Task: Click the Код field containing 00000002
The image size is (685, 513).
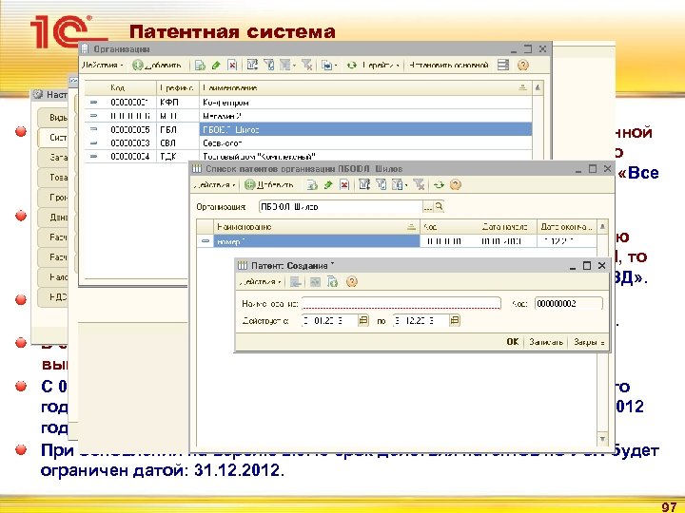Action: click(x=569, y=304)
